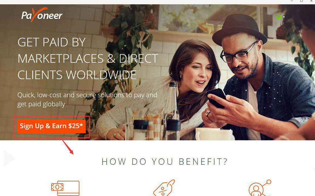Image resolution: width=315 pixels, height=196 pixels.
Task: Maximize the browser window
Action: click(x=301, y=1)
